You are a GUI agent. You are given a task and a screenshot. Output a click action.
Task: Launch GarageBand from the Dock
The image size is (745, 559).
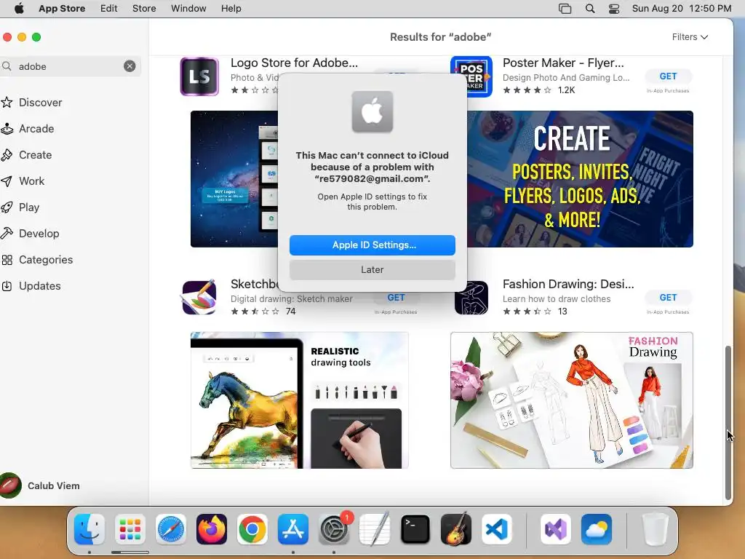pyautogui.click(x=456, y=529)
